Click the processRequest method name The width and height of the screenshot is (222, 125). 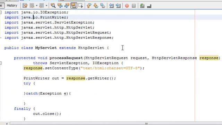point(66,58)
